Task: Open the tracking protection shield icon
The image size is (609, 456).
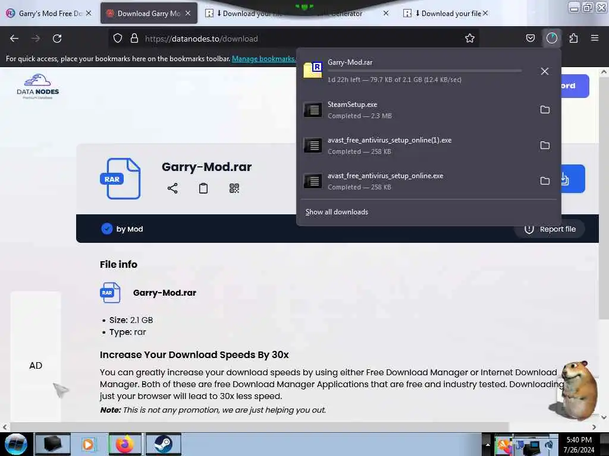Action: pos(118,39)
